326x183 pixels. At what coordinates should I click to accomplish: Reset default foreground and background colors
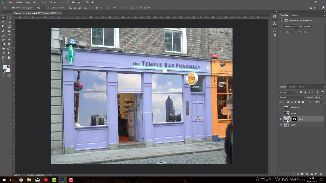pyautogui.click(x=3, y=72)
